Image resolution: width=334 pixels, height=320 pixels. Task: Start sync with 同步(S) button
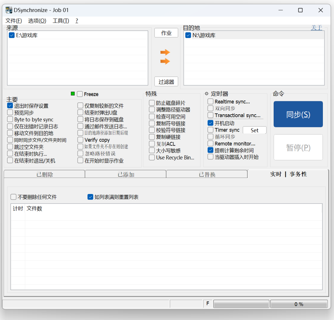pyautogui.click(x=298, y=114)
